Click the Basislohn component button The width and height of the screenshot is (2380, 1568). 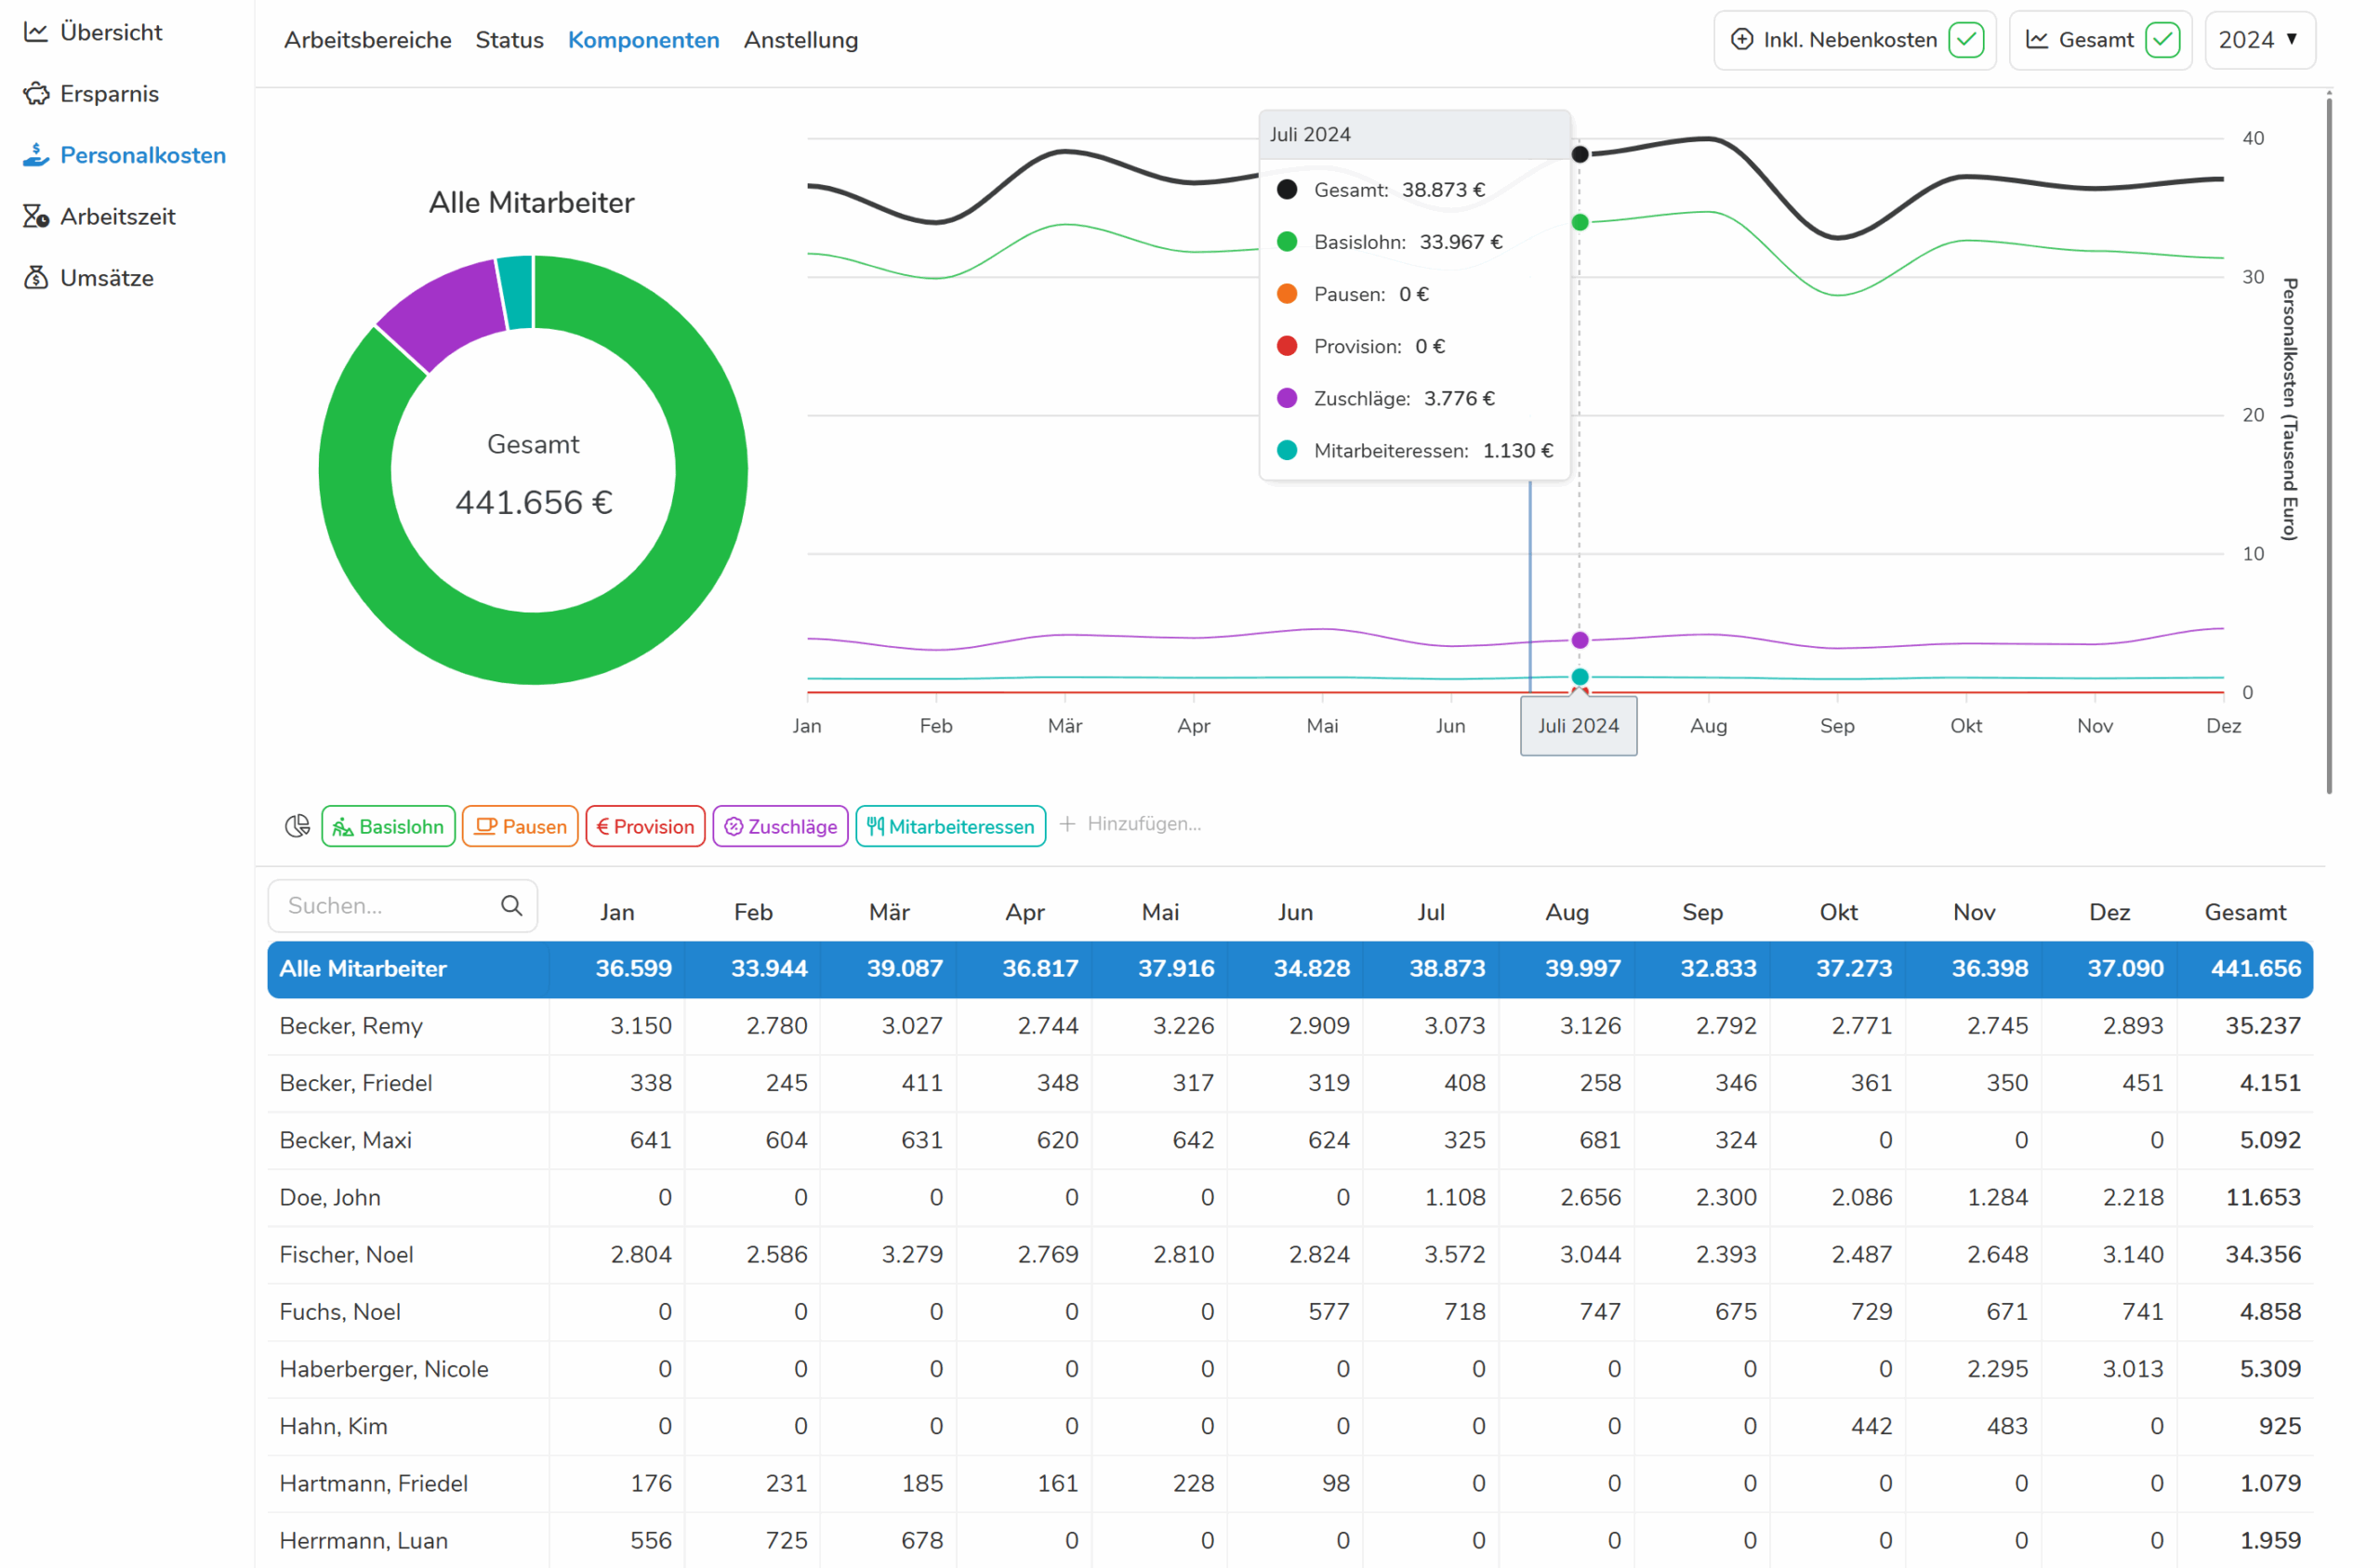[389, 826]
